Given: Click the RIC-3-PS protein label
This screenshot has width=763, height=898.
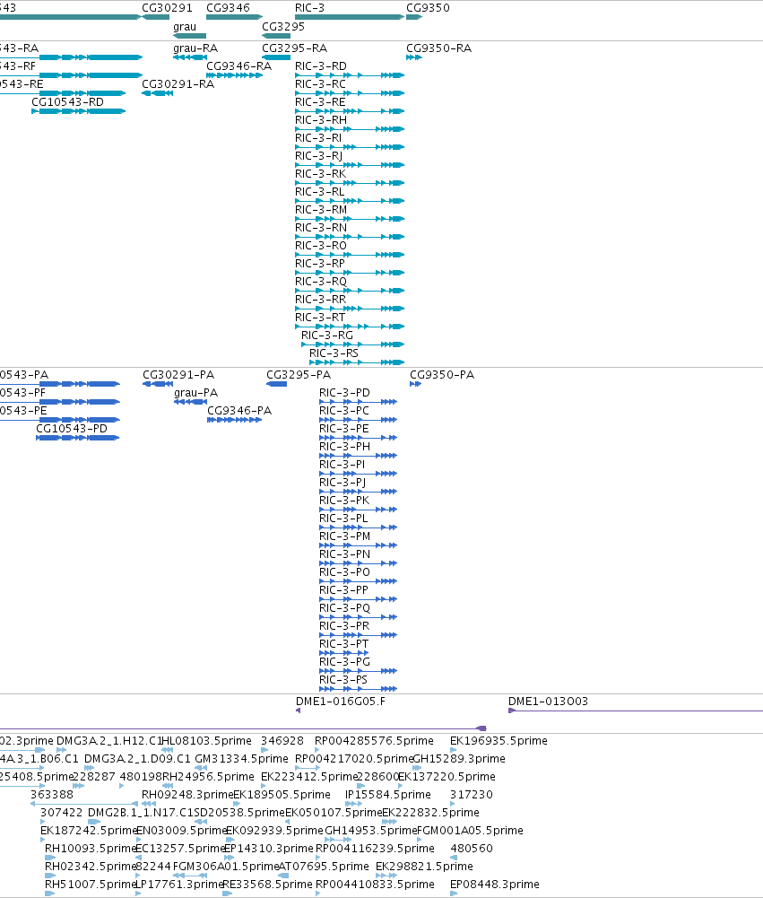Looking at the screenshot, I should (343, 680).
